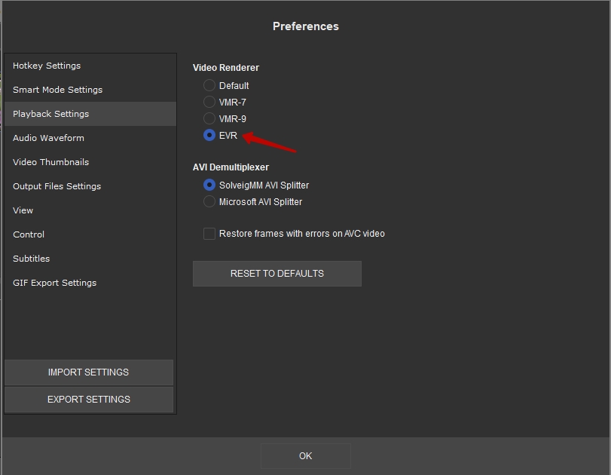Open the Control preferences section
This screenshot has width=611, height=475.
(29, 234)
